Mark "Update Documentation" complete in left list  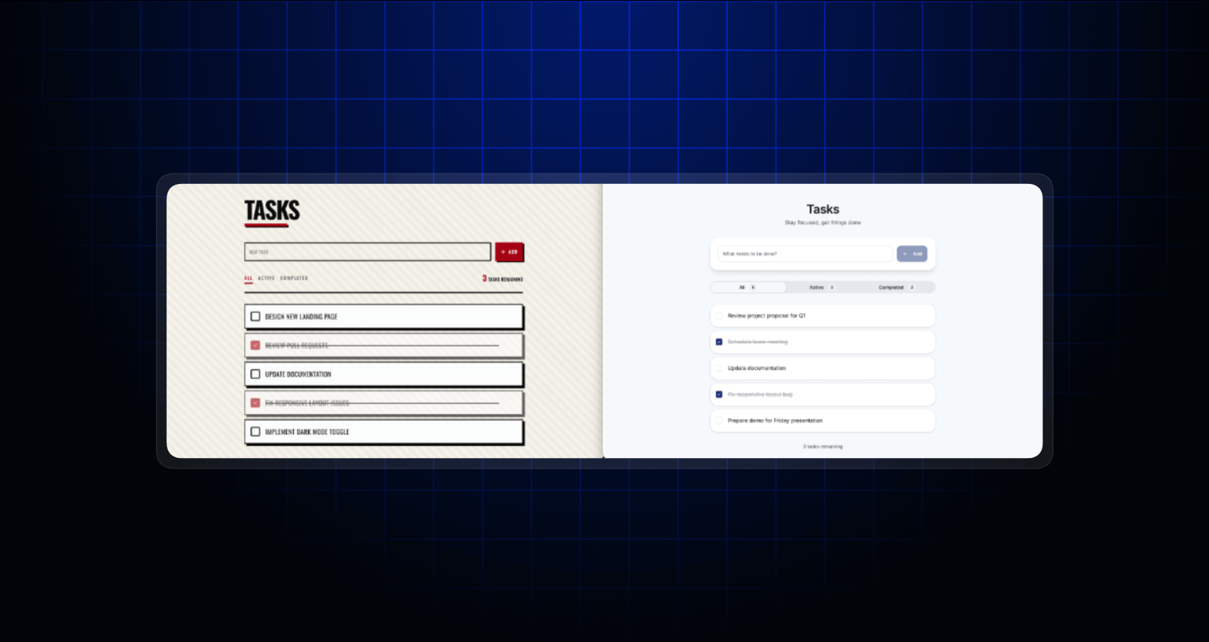tap(255, 374)
